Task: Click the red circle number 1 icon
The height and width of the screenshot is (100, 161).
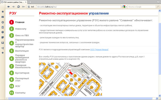Action: [12, 22]
